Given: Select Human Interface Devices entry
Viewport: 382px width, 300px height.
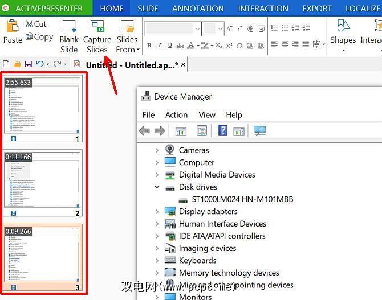Looking at the screenshot, I should (216, 224).
